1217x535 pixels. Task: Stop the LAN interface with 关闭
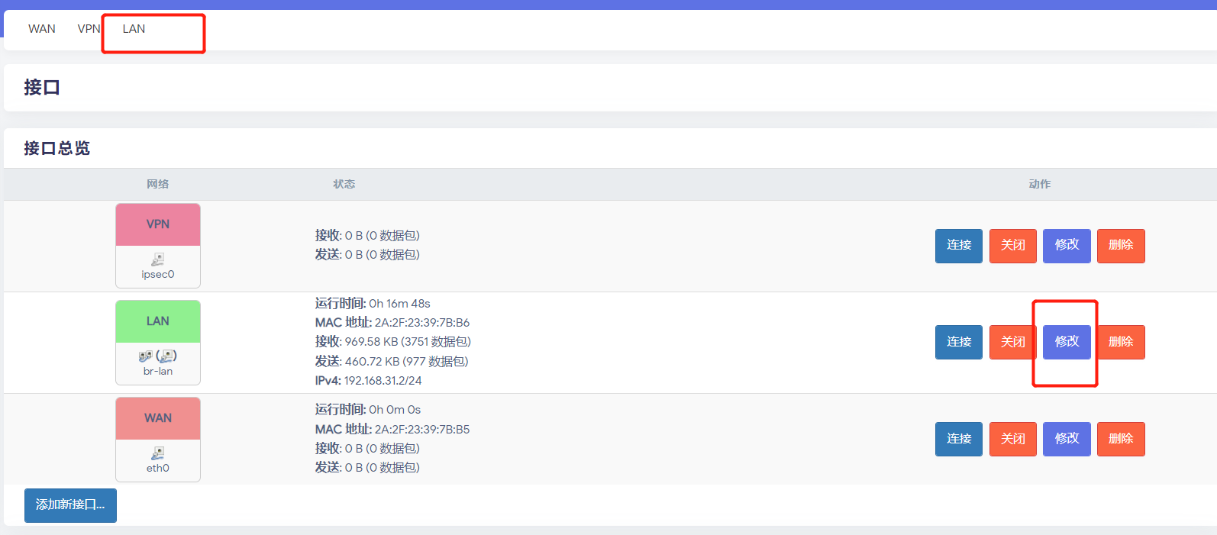point(1013,342)
